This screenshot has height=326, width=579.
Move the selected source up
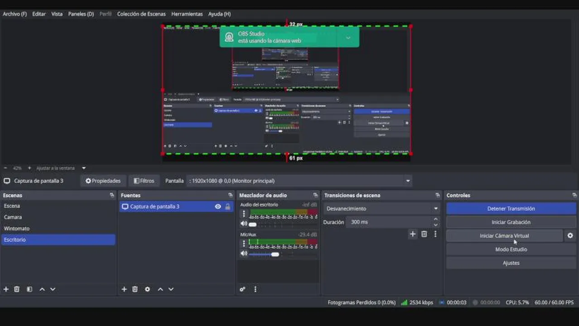pyautogui.click(x=160, y=289)
